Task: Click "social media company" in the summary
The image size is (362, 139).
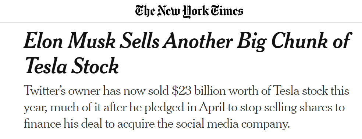Action: (x=233, y=124)
